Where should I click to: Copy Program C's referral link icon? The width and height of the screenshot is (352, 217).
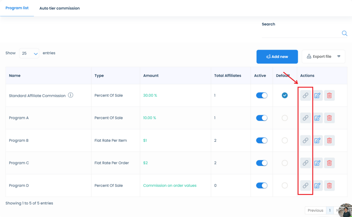[x=305, y=163]
